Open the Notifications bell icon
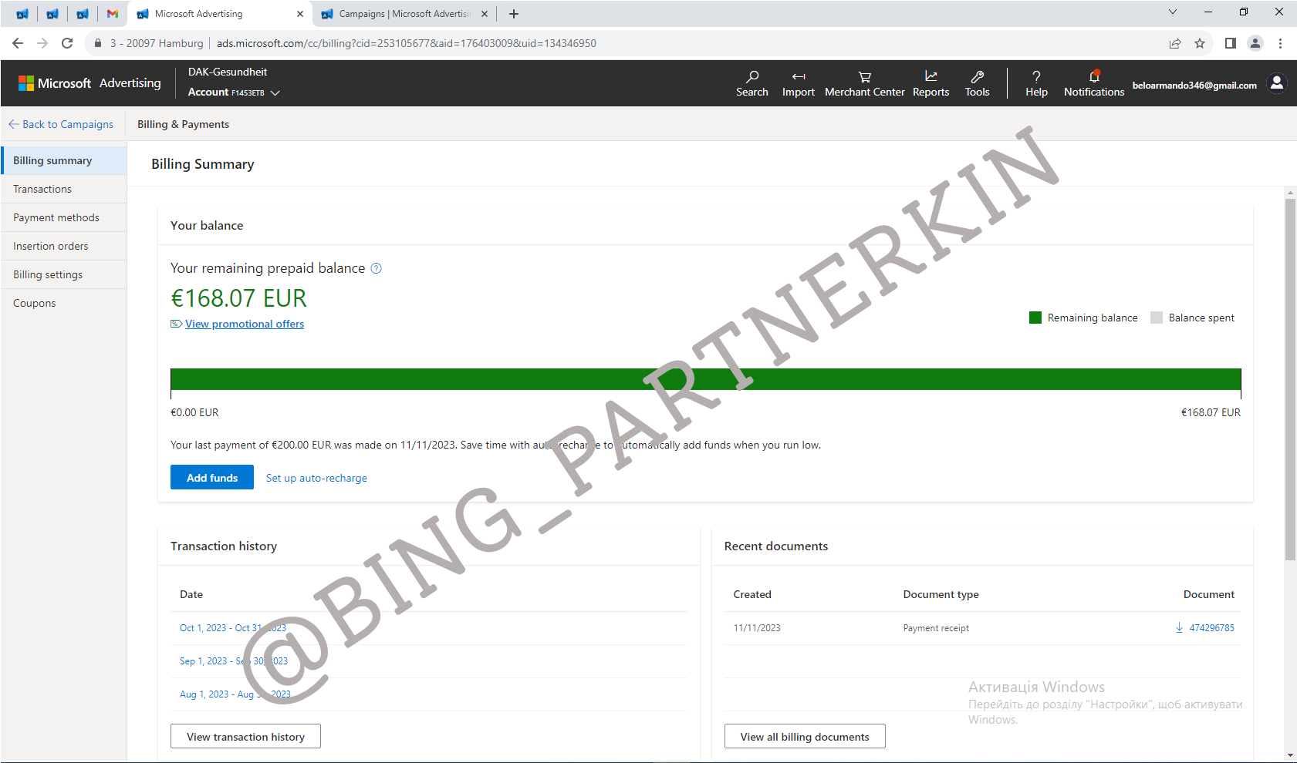This screenshot has width=1297, height=763. (1093, 76)
